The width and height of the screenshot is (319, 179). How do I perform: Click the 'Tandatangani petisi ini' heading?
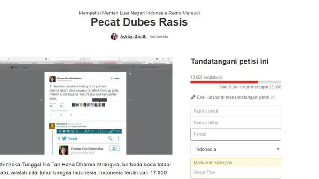click(230, 61)
